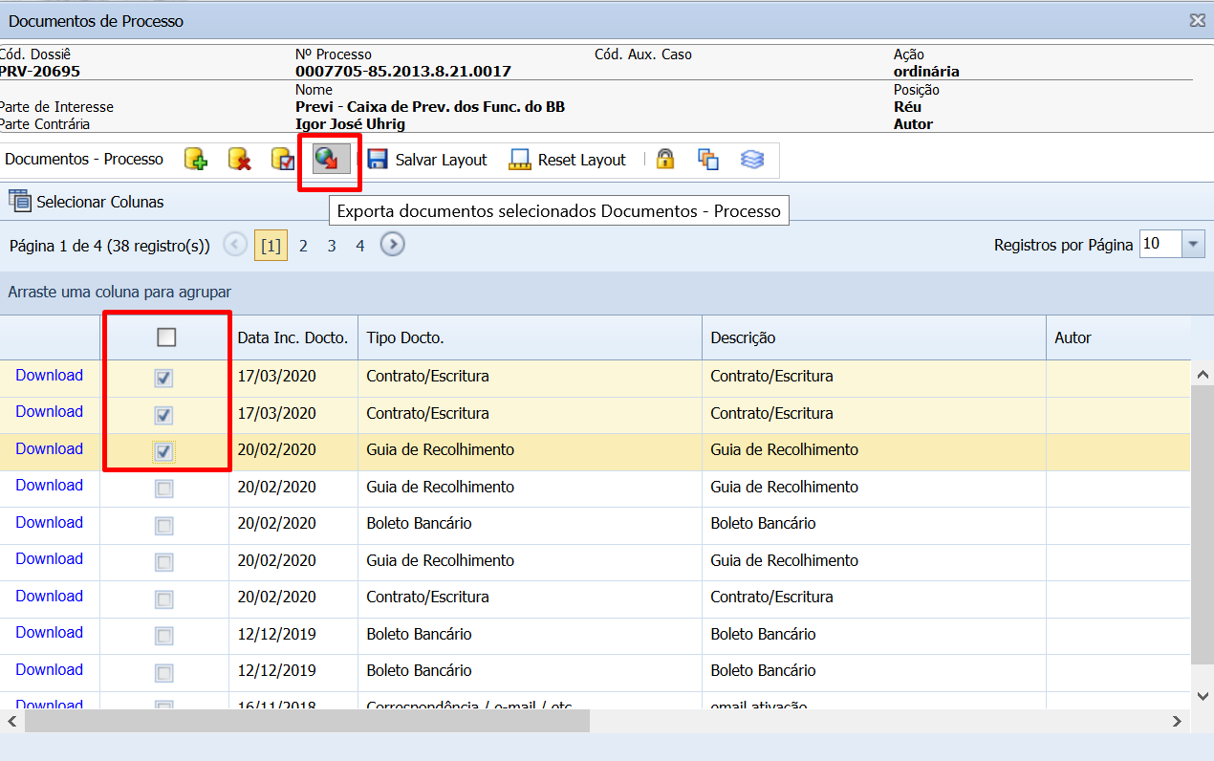Jump to page 2 of the records

[x=303, y=246]
